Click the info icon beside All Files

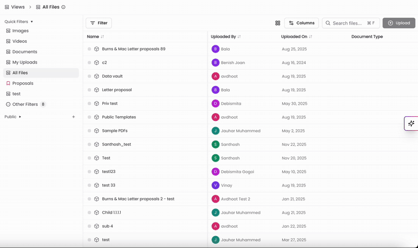pos(63,7)
